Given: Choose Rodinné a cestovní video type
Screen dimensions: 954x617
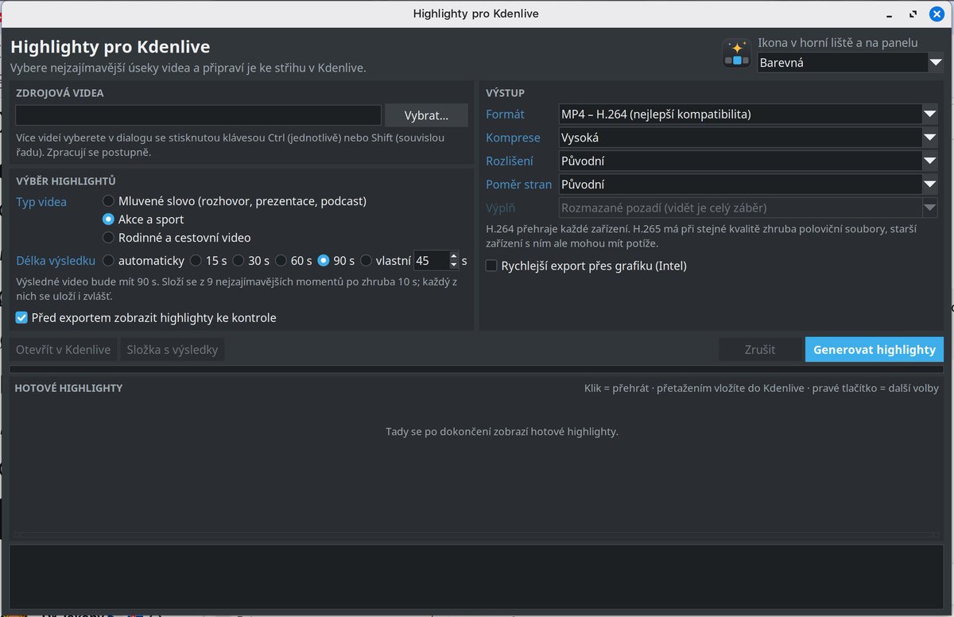Looking at the screenshot, I should (176, 238).
